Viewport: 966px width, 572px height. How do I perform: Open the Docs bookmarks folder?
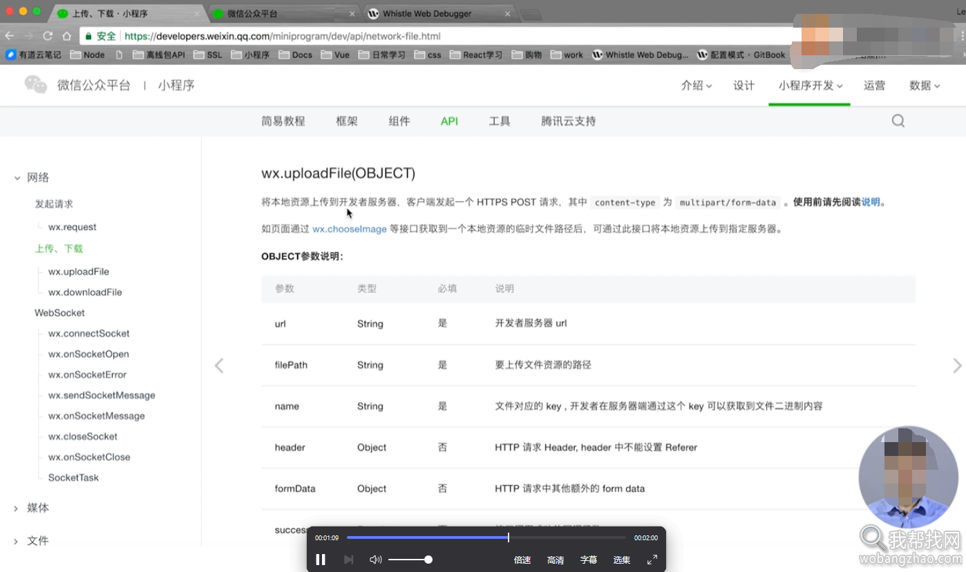(x=296, y=55)
